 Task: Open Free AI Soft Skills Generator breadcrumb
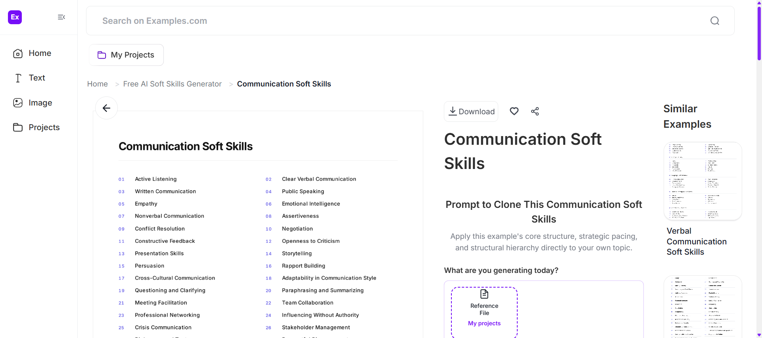pos(172,84)
